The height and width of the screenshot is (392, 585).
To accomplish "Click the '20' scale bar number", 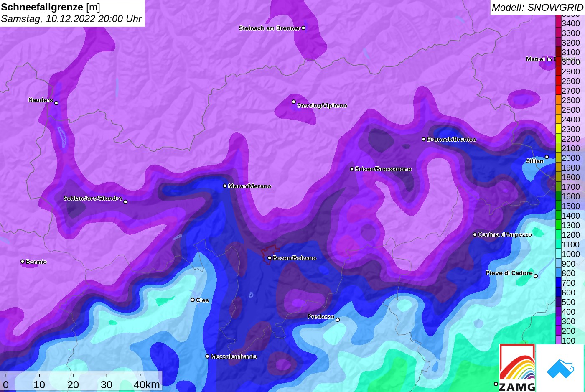I will (x=73, y=384).
